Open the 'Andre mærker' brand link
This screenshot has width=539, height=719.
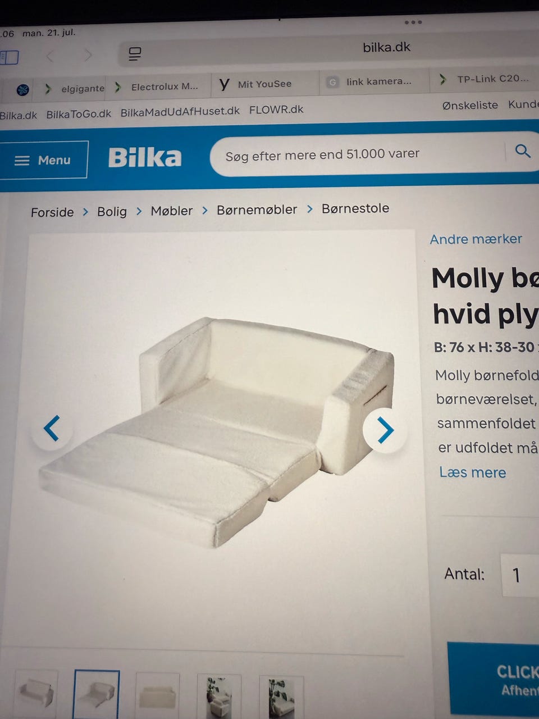[x=476, y=239]
